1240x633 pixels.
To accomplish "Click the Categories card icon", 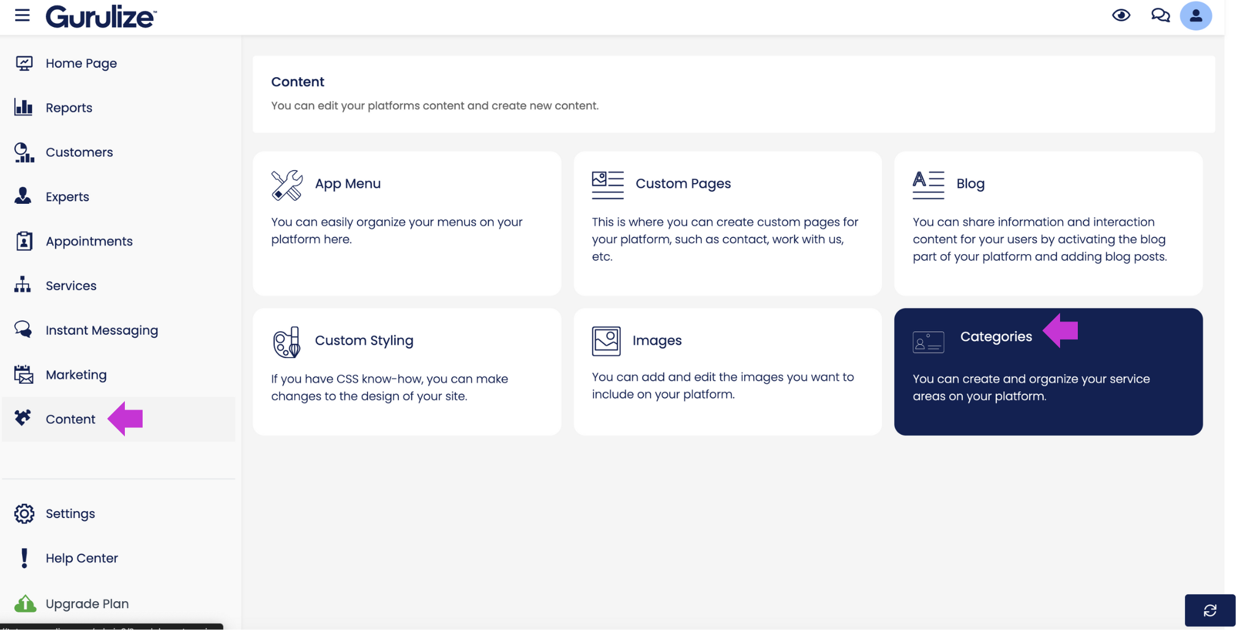I will [928, 342].
